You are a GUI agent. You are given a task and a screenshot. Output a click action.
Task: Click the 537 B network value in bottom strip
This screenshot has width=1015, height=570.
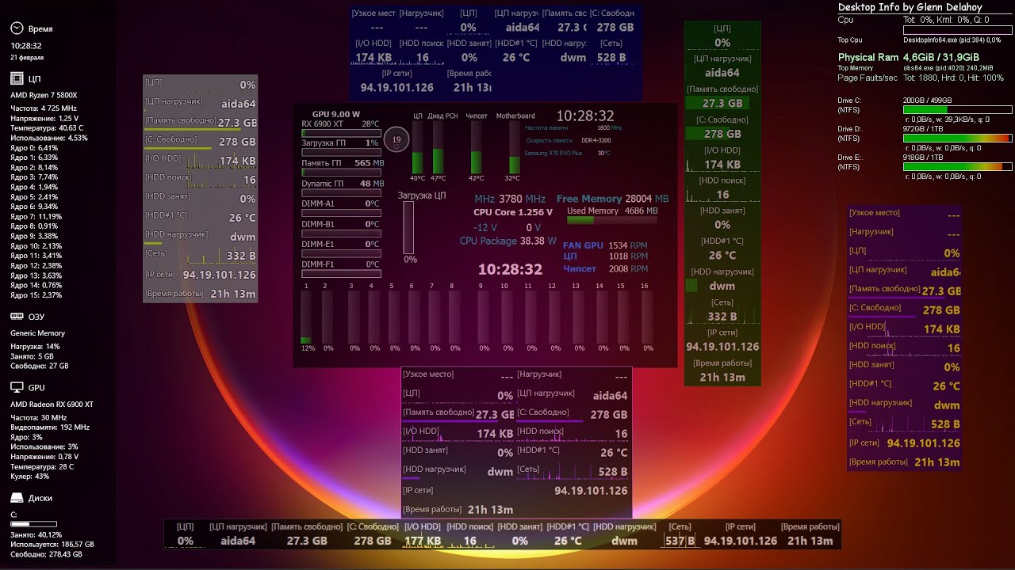pos(680,541)
